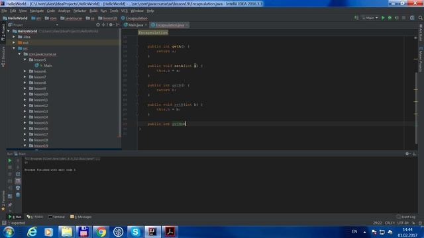The width and height of the screenshot is (424, 238).
Task: Click the Windows Start button
Action: [9, 232]
